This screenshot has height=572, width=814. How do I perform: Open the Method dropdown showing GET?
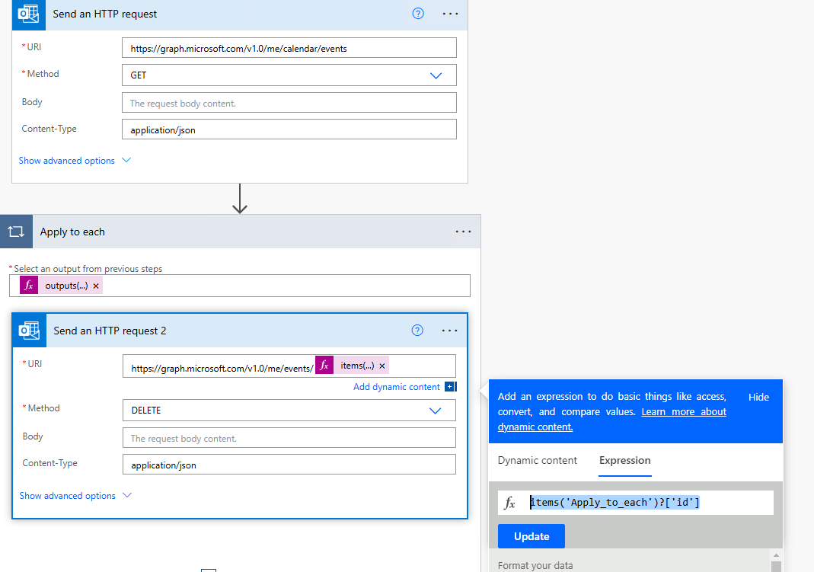tap(436, 75)
